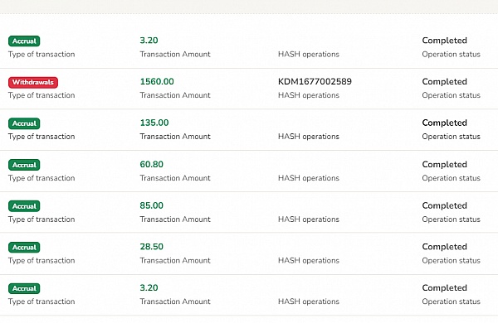The image size is (498, 323).
Task: Click Completed status of 28.50 row
Action: point(444,247)
